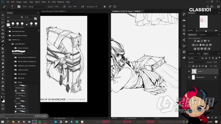Select the Zoom tool
The image size is (221, 124).
click(x=3, y=89)
